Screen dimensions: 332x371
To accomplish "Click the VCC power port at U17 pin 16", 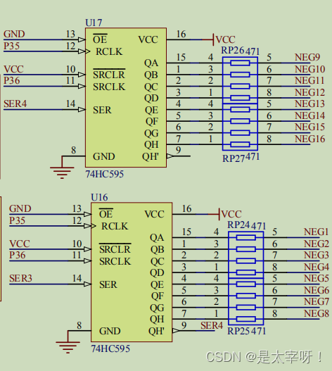I will pos(224,39).
